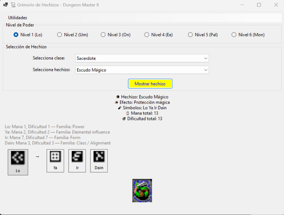The image size is (284, 215).
Task: Click the 'Dificultad total: 13' text
Action: (x=145, y=119)
